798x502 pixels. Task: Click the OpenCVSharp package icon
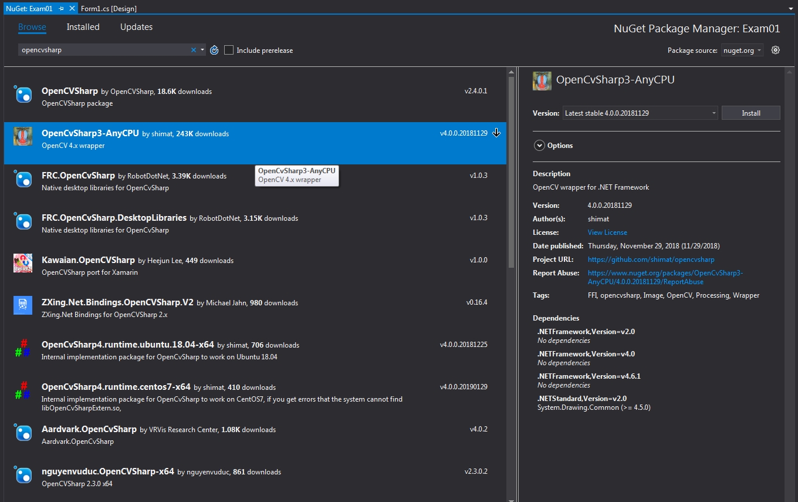(x=23, y=94)
